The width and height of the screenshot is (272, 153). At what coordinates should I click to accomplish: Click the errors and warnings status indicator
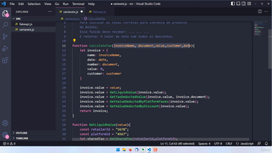[x=9, y=144]
